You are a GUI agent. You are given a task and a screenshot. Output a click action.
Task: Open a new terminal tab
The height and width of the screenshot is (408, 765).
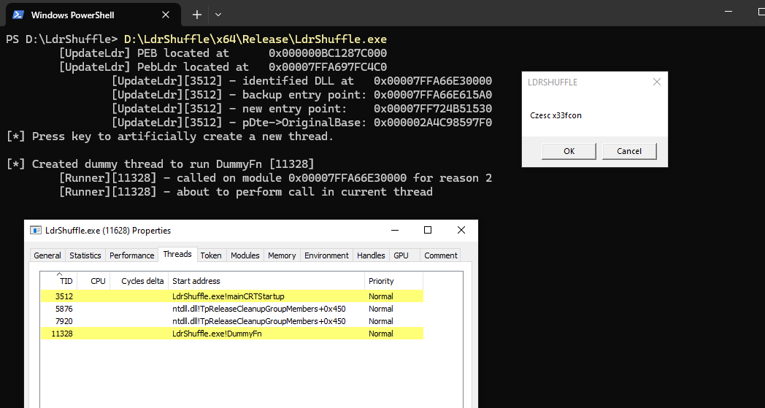point(197,15)
